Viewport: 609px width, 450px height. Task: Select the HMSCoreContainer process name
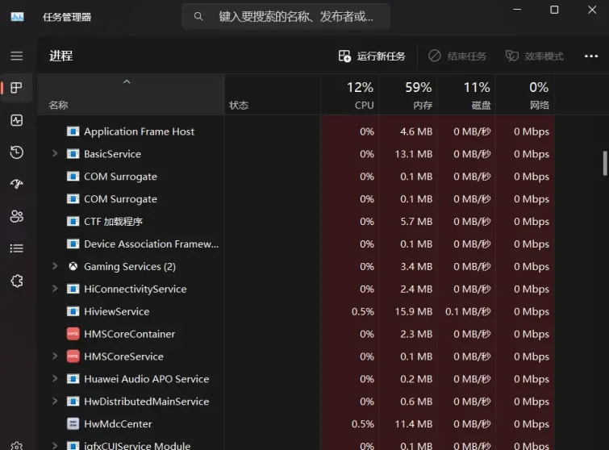(129, 334)
